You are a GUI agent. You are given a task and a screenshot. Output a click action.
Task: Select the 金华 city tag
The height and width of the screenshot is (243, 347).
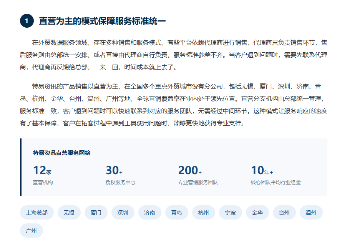coord(257,212)
